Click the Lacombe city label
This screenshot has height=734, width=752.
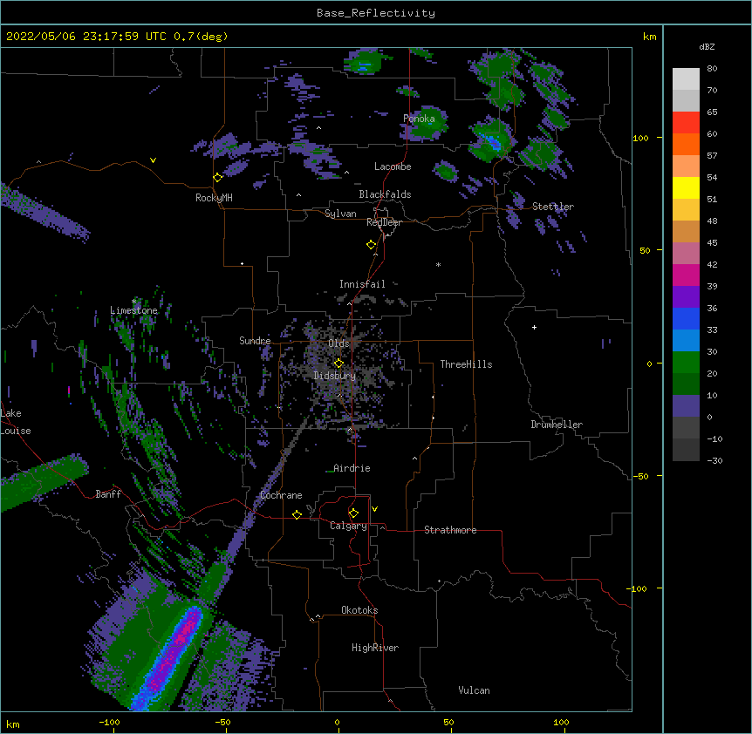[393, 167]
